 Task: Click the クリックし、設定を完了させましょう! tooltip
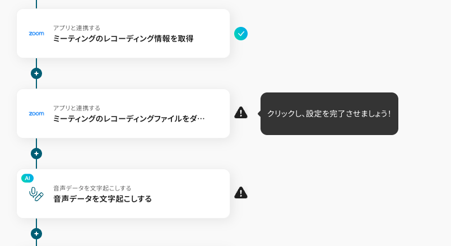pos(329,113)
